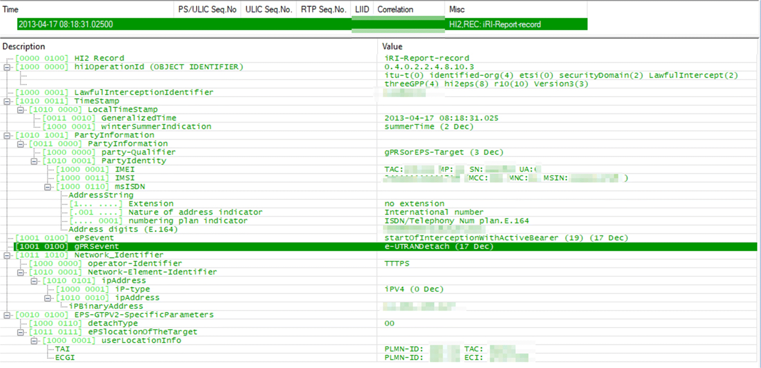Screen dimensions: 761x368
Task: Click the Correlation column header
Action: [x=409, y=9]
